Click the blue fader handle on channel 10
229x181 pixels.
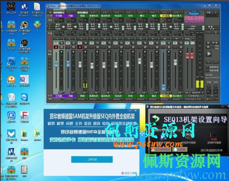[x=163, y=87]
